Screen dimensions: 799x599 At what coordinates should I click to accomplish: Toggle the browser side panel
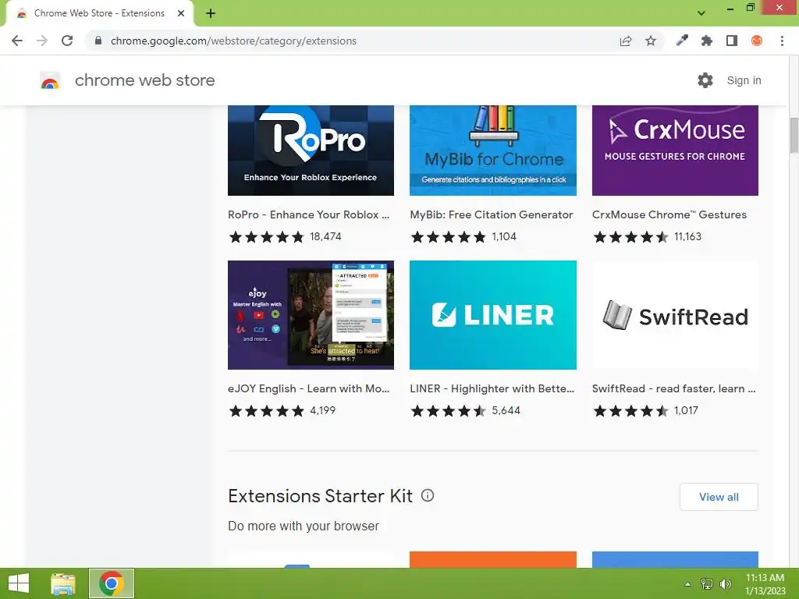pyautogui.click(x=732, y=41)
